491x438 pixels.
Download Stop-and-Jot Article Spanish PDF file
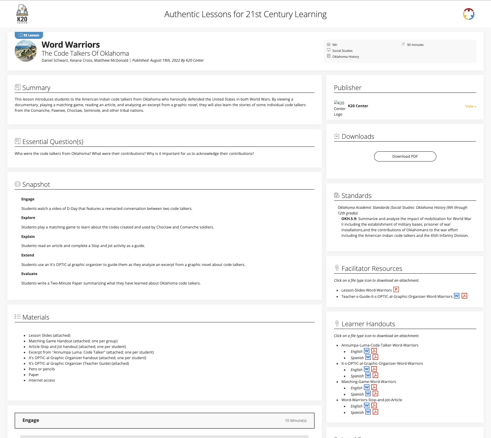pyautogui.click(x=375, y=412)
